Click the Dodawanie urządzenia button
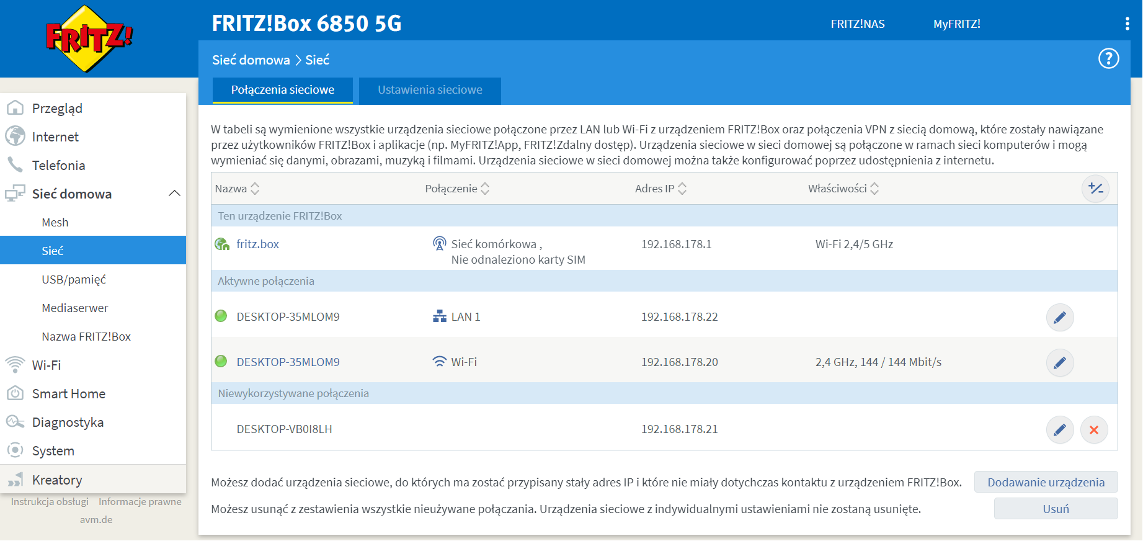Screen dimensions: 1143x541 tap(1046, 482)
